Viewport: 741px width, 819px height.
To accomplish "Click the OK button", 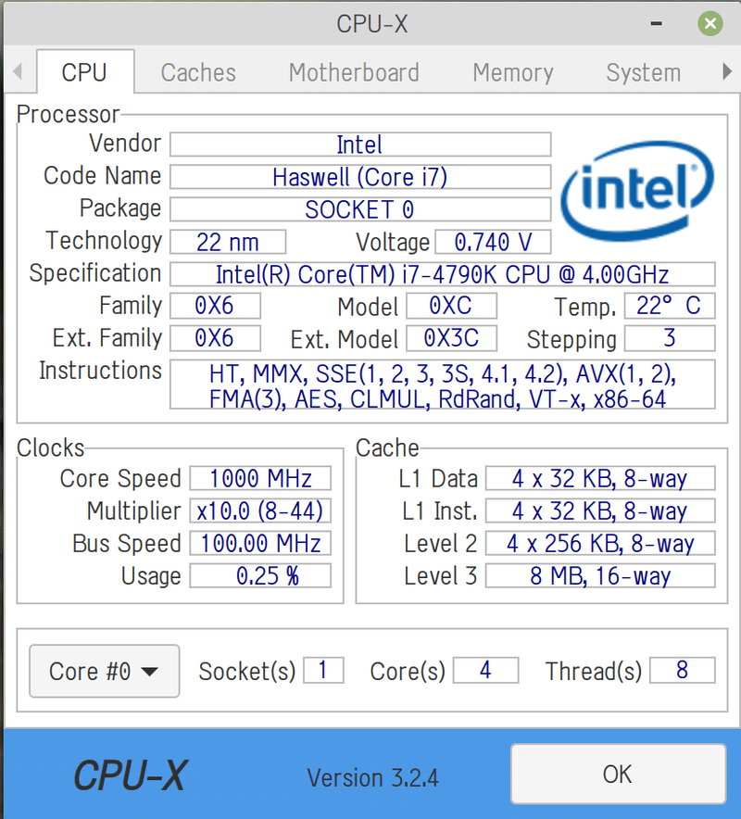I will (619, 775).
